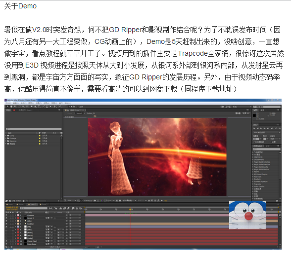291x254 pixels.
Task: Click Nebula_4K breadcrumb in composition viewer
Action: point(91,113)
